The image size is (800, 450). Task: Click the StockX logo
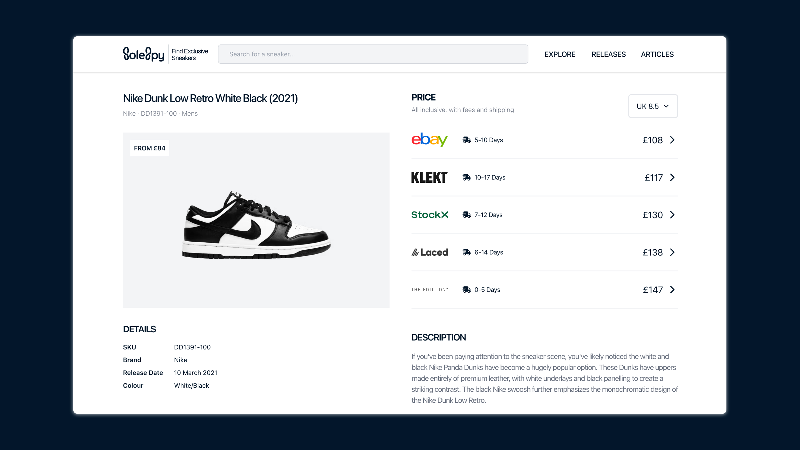pyautogui.click(x=429, y=214)
